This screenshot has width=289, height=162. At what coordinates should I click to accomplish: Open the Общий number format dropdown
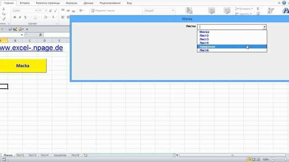pos(173,11)
